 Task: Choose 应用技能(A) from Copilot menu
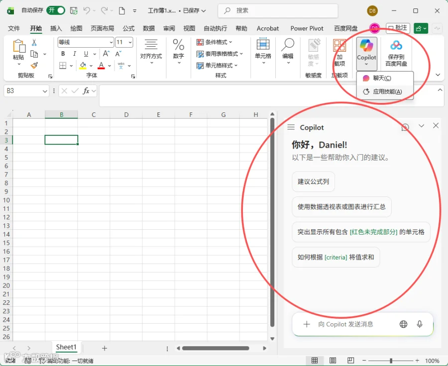tap(385, 91)
